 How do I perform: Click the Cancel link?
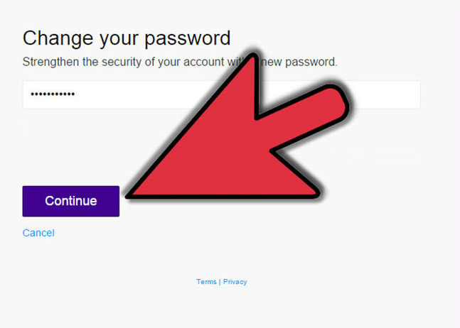[38, 233]
